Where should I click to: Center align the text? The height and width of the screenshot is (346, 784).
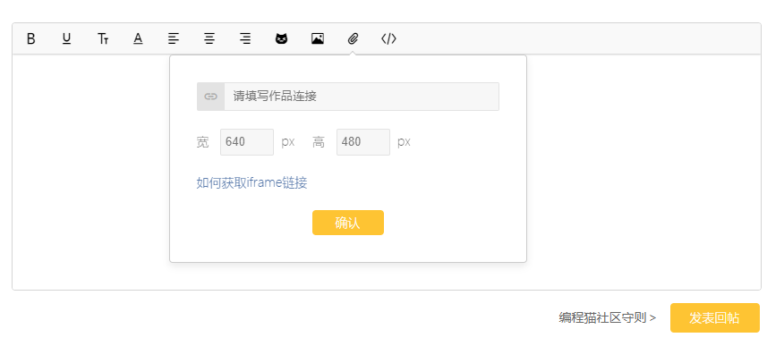(209, 38)
